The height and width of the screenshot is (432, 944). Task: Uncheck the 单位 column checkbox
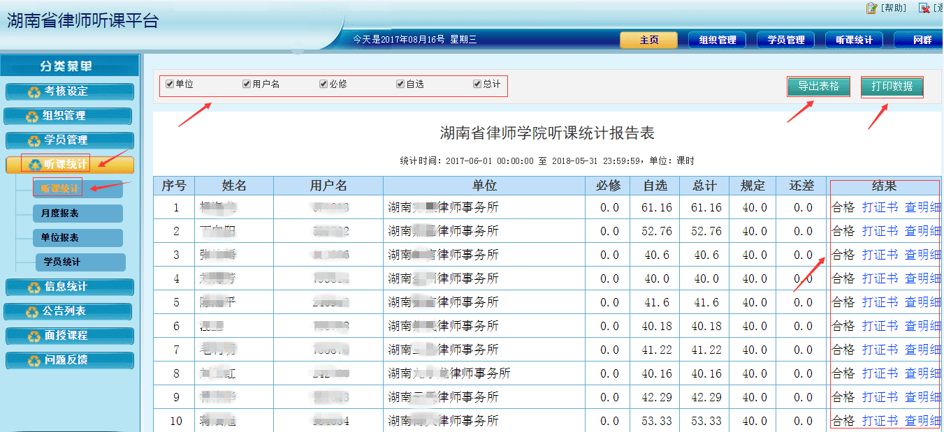click(x=170, y=84)
